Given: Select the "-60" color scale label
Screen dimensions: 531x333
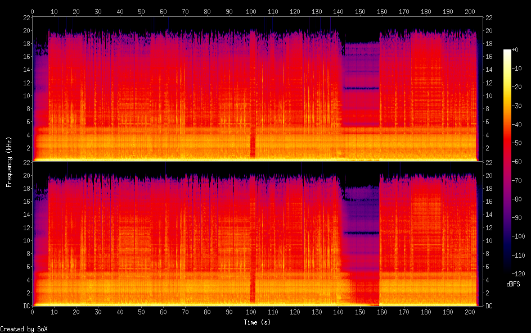Looking at the screenshot, I should [517, 162].
